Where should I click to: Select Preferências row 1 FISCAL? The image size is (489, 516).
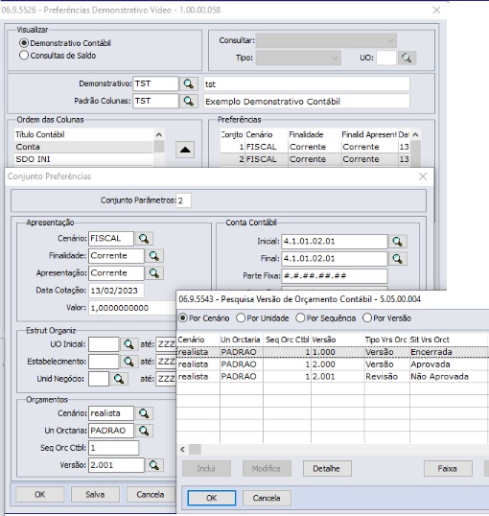[x=315, y=147]
